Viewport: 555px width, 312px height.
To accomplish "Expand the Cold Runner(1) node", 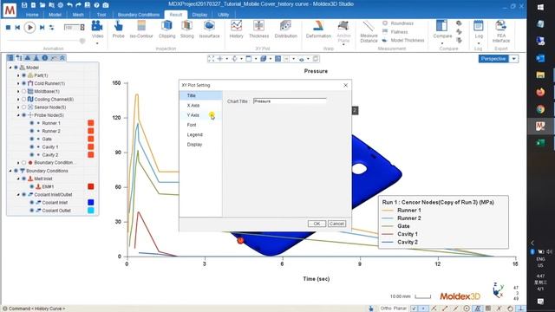I will coord(18,83).
